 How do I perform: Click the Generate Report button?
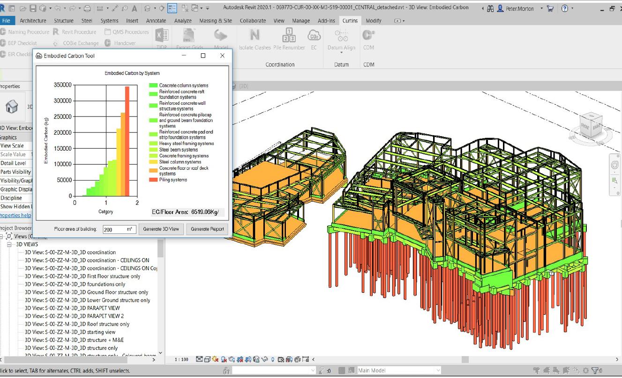(x=207, y=229)
